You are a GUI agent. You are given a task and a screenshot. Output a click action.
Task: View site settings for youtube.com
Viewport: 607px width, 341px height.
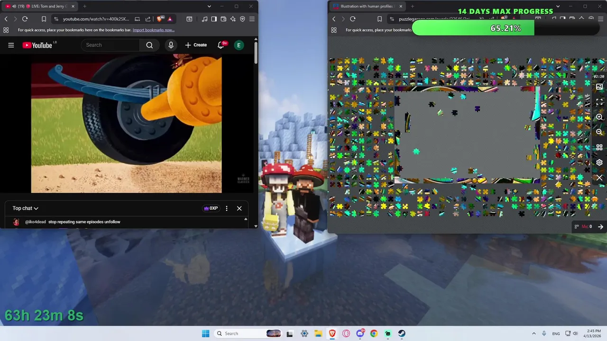tap(56, 19)
